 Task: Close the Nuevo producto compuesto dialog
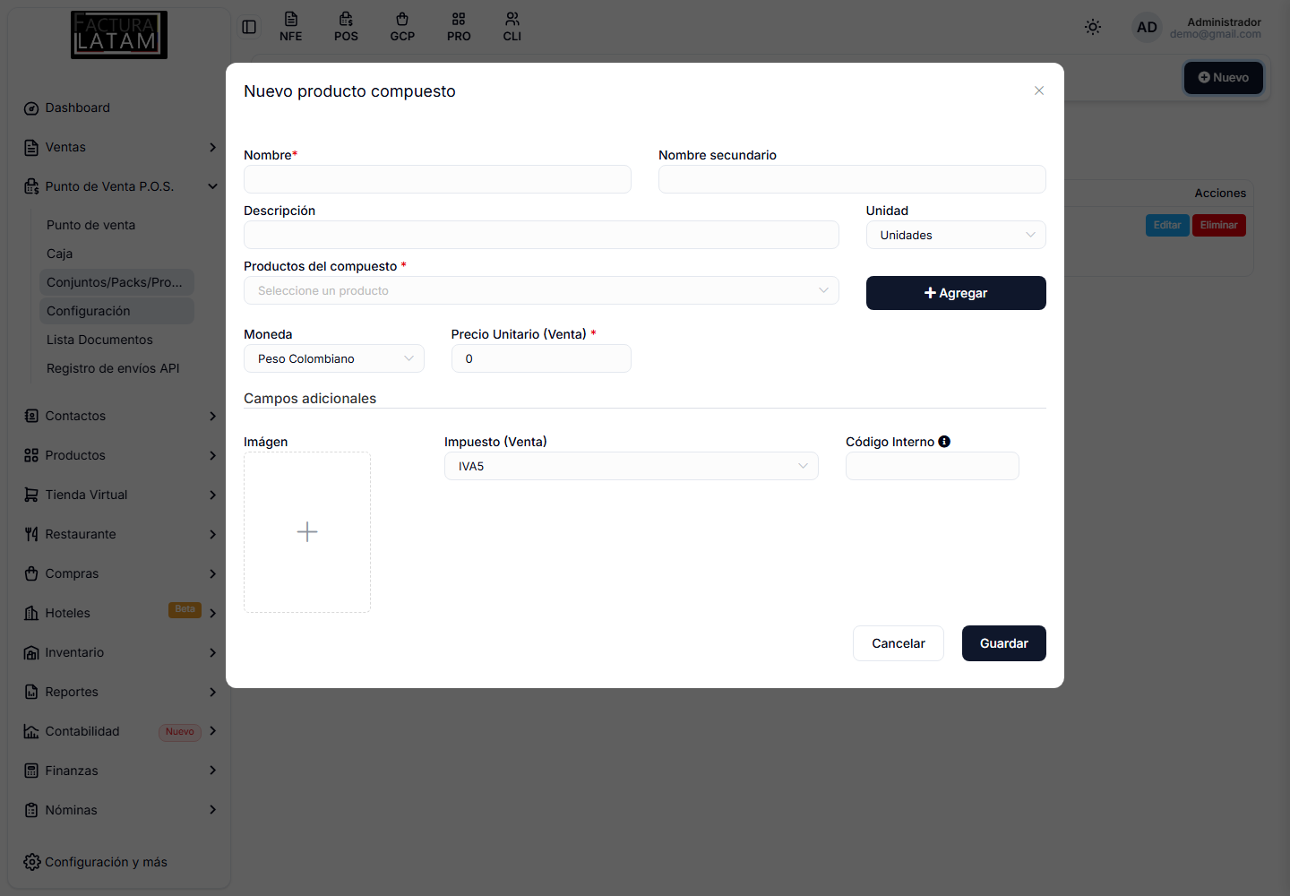point(1039,90)
